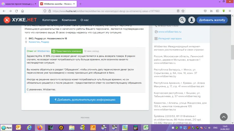Image resolution: width=234 pixels, height=131 pixels.
Task: Click the Представитель компании badge
Action: point(67,51)
